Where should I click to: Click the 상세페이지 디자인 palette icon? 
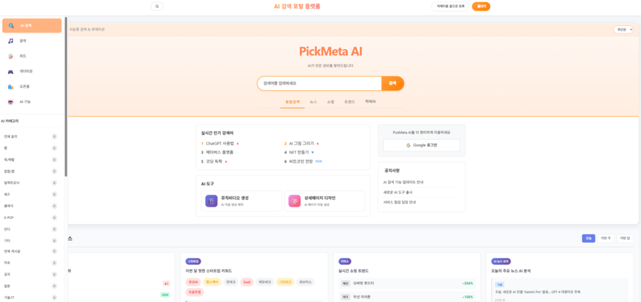point(294,201)
